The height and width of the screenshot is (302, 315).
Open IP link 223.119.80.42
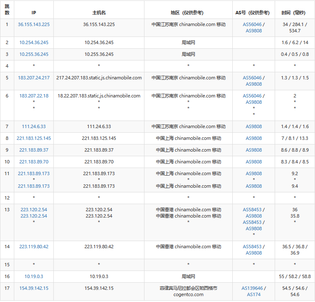pos(34,247)
